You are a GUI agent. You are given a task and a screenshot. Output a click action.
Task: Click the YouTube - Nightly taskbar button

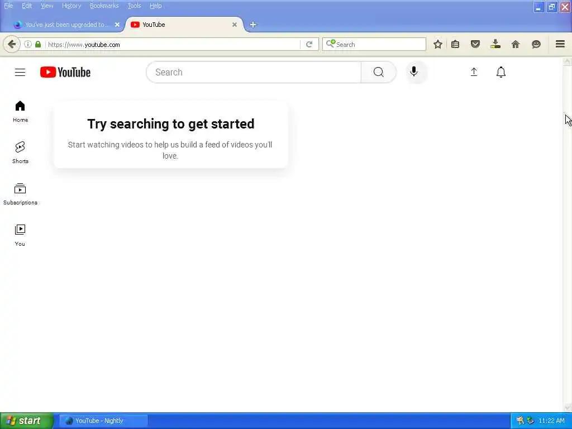(103, 421)
